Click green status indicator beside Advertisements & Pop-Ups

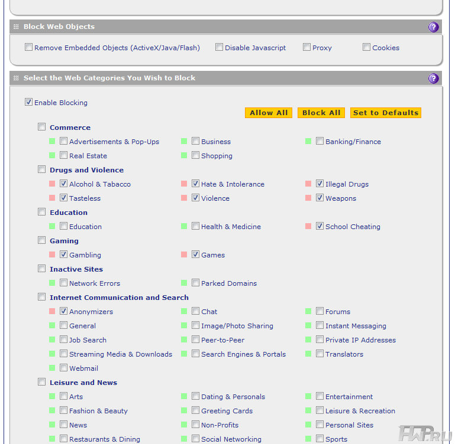click(53, 141)
